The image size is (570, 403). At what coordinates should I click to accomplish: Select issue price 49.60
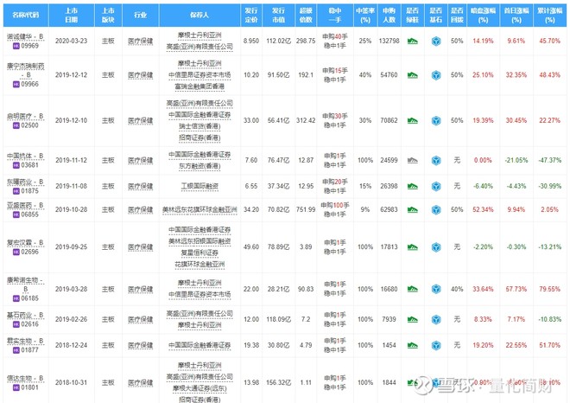tap(251, 247)
